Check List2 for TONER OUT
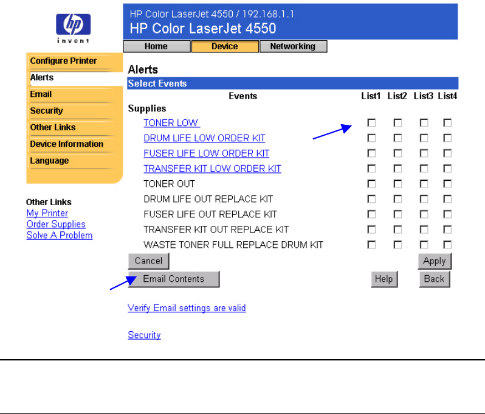Viewport: 485px width, 414px height. 397,184
